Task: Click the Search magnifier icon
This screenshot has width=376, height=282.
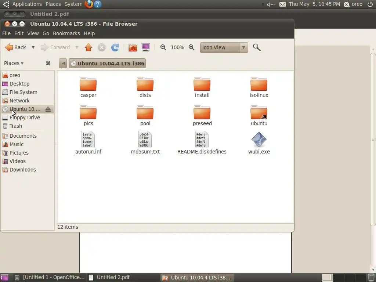Action: [257, 47]
